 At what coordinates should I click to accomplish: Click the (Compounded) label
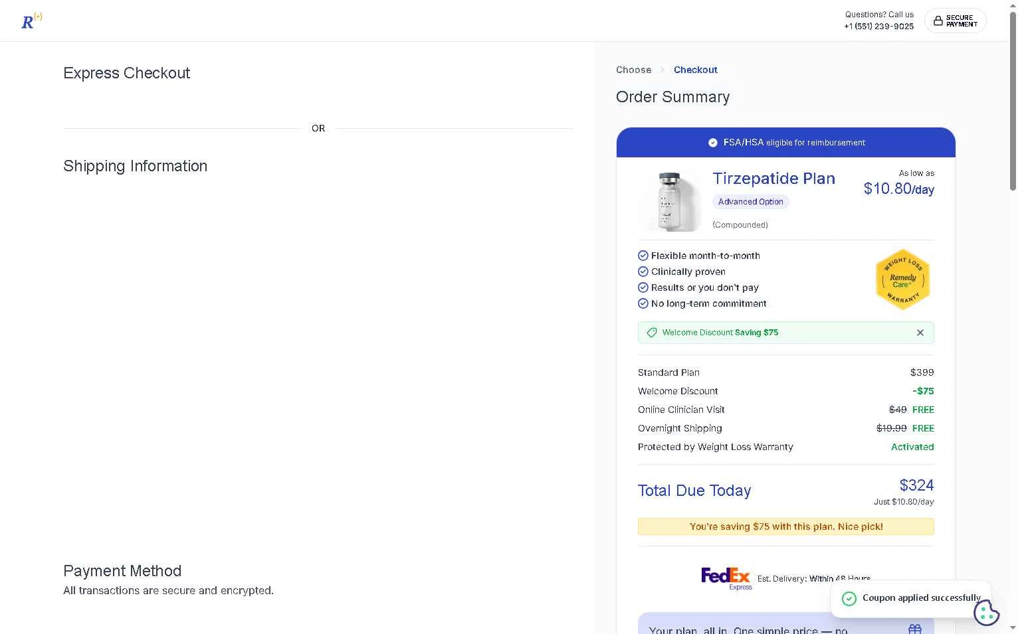[740, 225]
